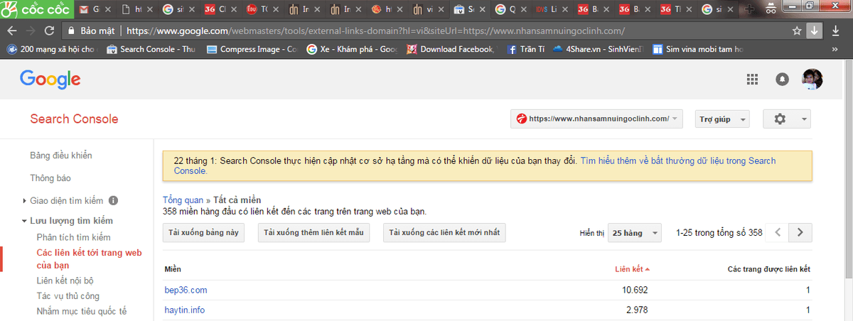Open the 25 hàng rows dropdown
The width and height of the screenshot is (853, 321).
(634, 232)
